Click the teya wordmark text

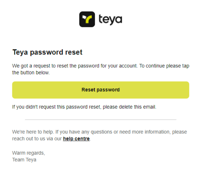110,20
